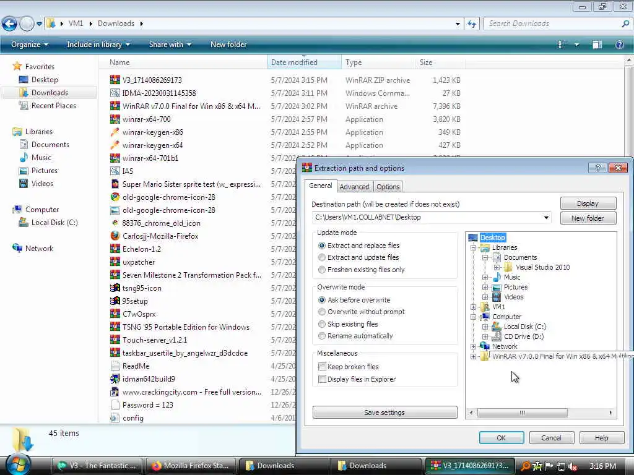Viewport: 634px width, 475px height.
Task: Click scroll-right arrow of folder tree
Action: 610,413
